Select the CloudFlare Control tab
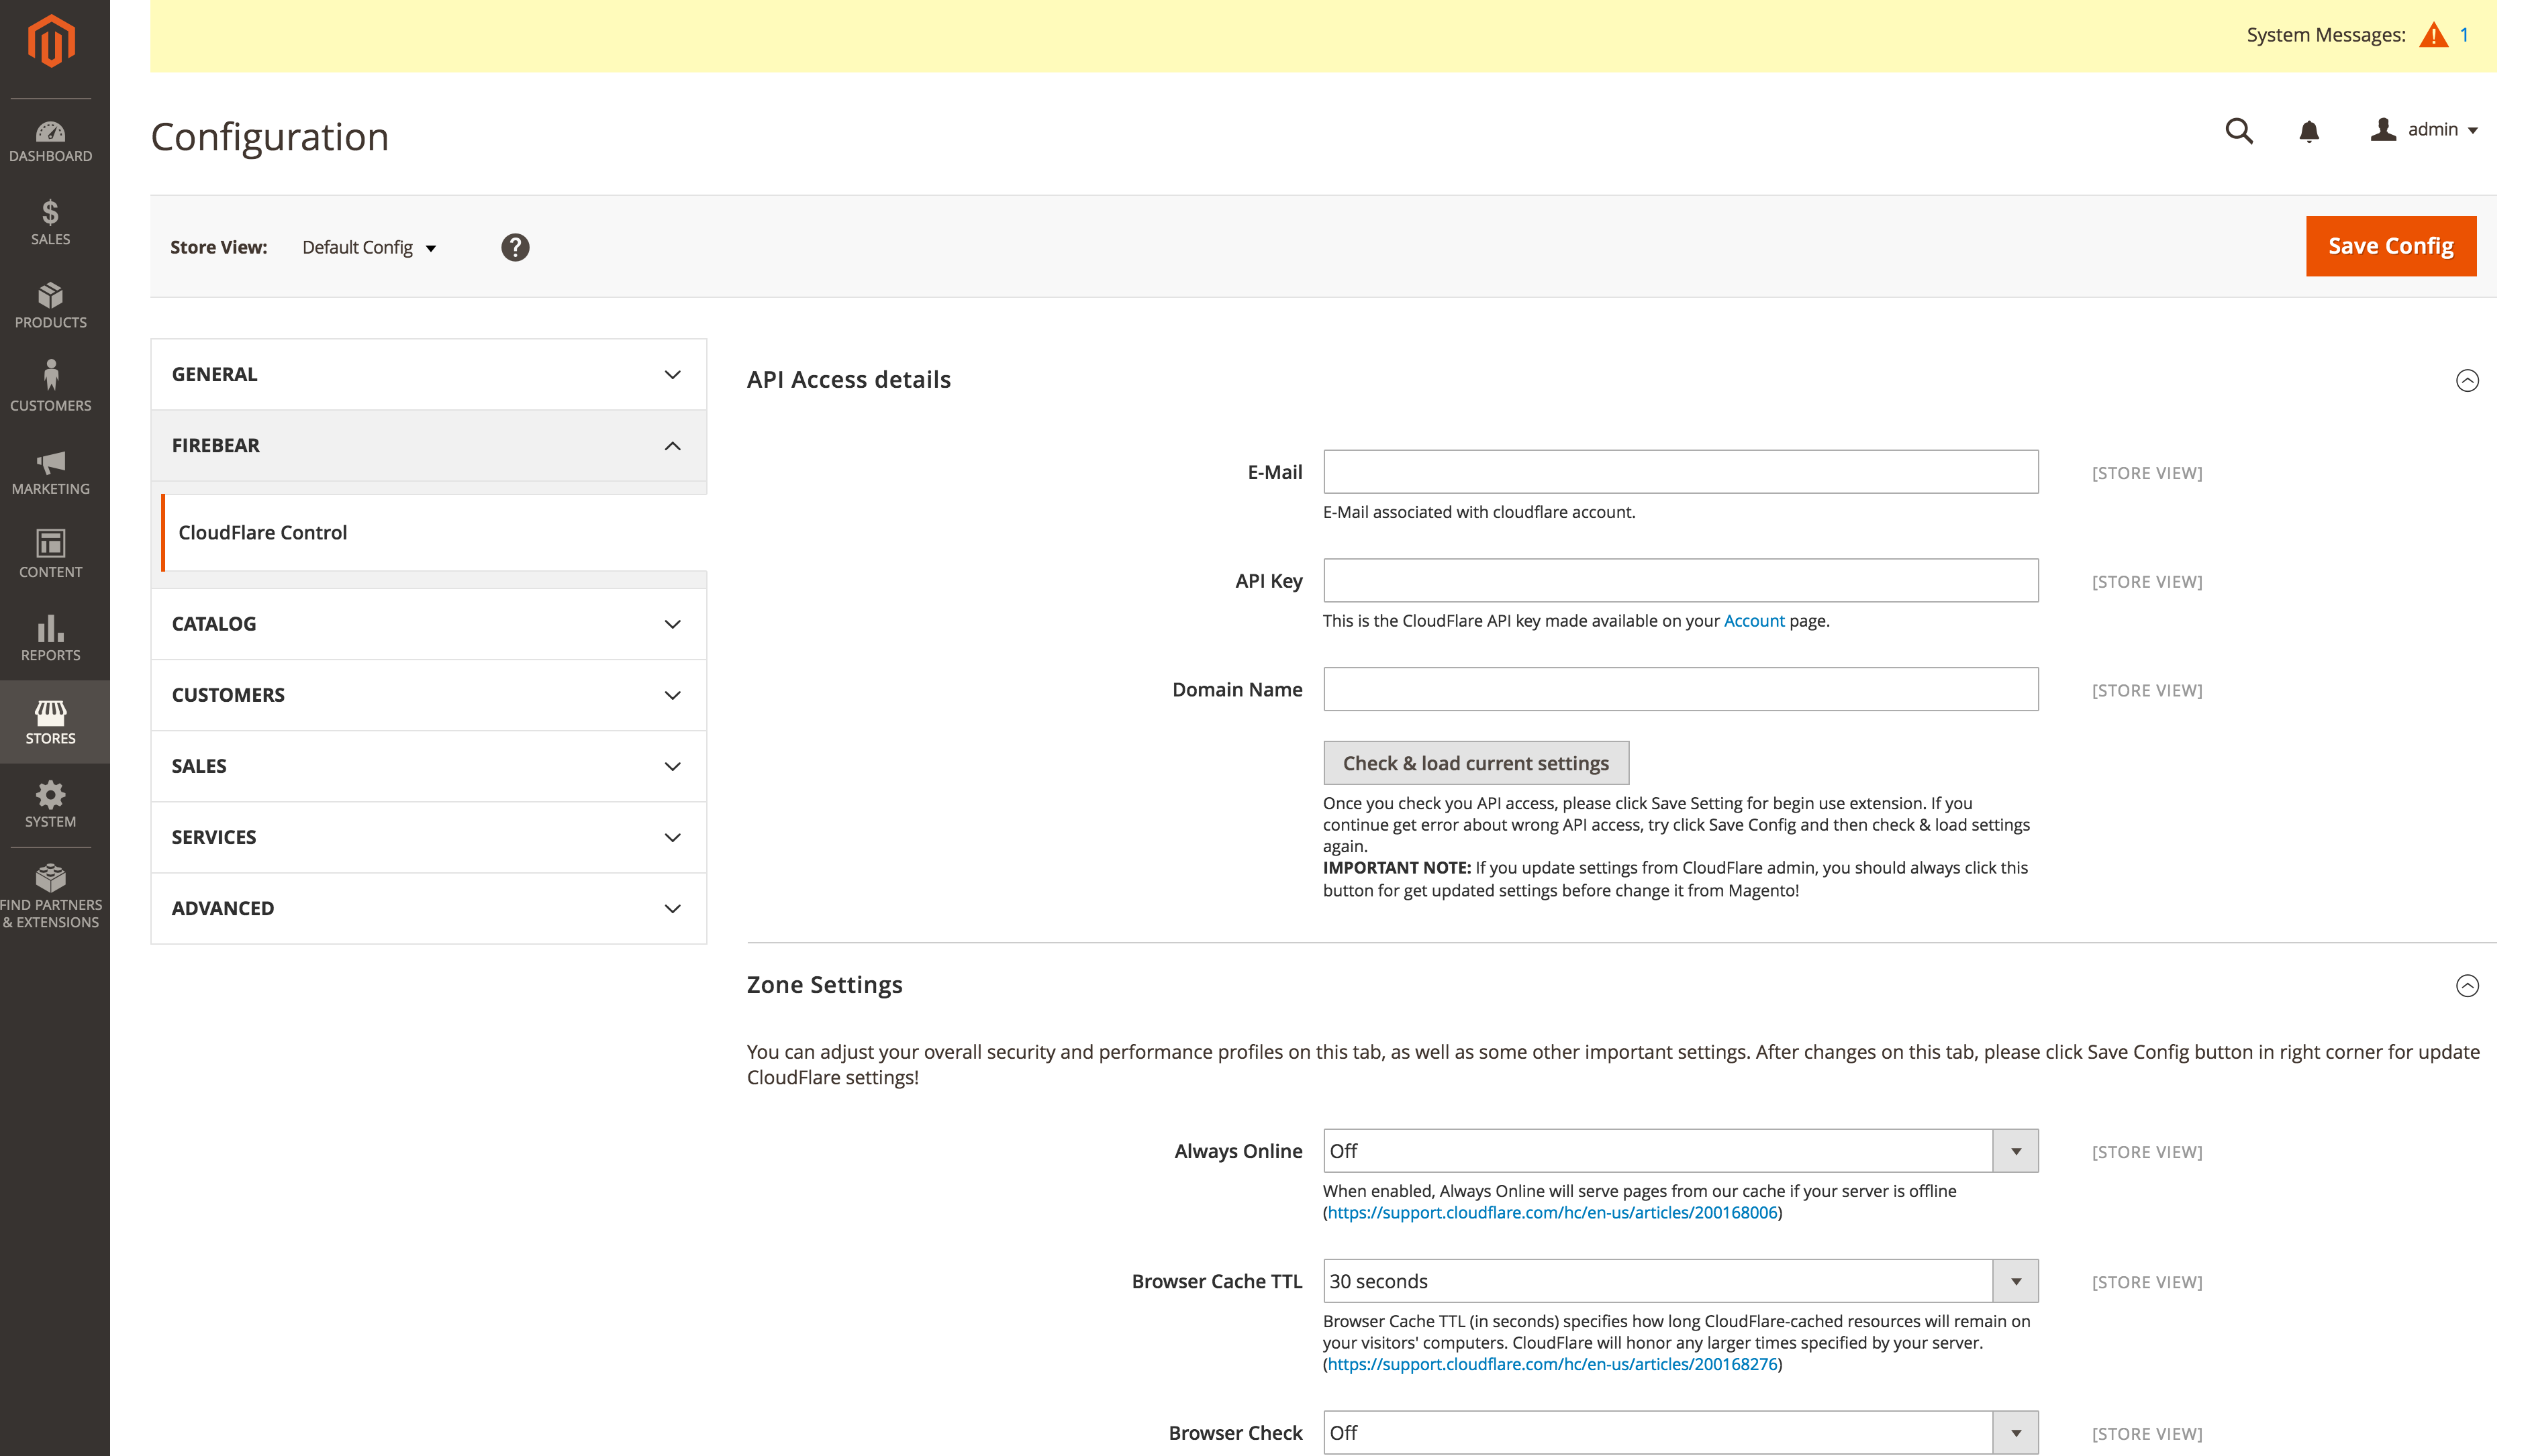2528x1456 pixels. pos(434,533)
